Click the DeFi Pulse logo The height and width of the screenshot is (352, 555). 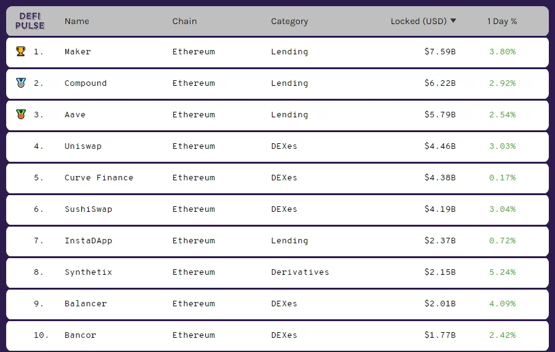tap(30, 21)
